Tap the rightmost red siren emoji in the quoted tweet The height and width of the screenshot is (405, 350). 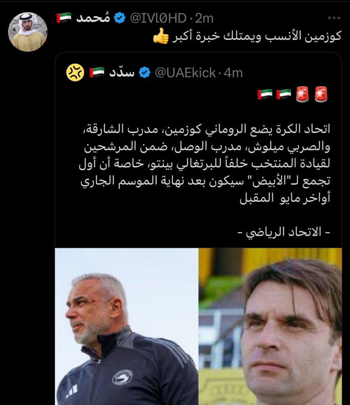[321, 94]
